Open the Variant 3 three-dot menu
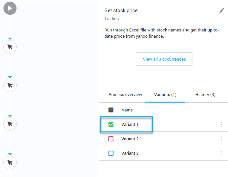Image resolution: width=228 pixels, height=177 pixels. pyautogui.click(x=221, y=153)
